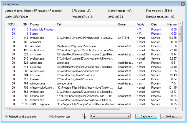Click the svchost.exe -k RPCSS path
This screenshot has width=187, height=123.
(x=84, y=100)
